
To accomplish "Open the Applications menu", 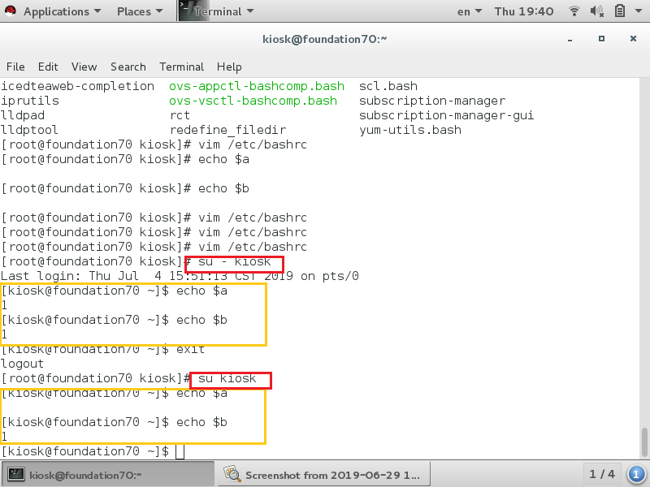I will point(62,11).
